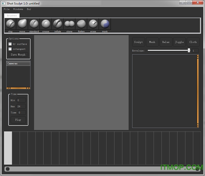The image size is (205, 176).
Task: Close the Shot Sculpt window
Action: coord(198,3)
